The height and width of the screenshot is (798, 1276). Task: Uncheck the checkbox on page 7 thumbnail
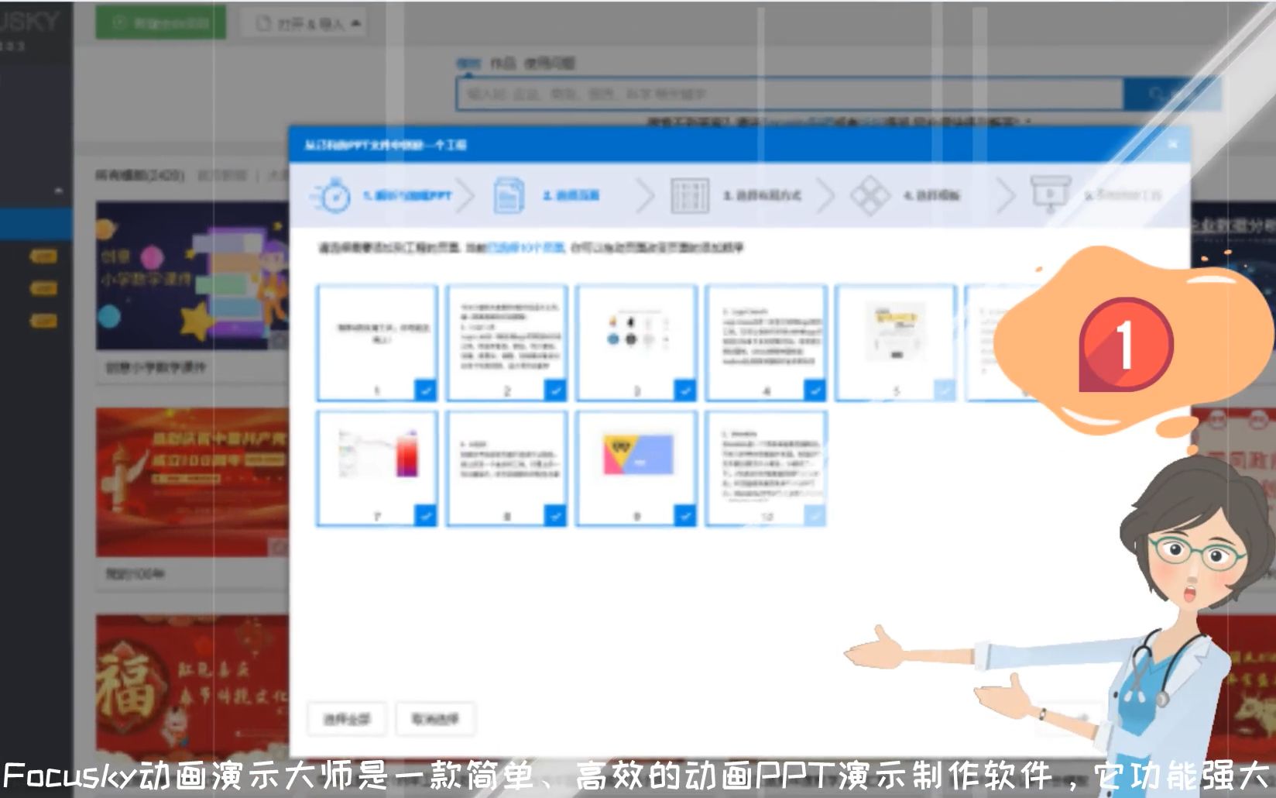[x=425, y=515]
